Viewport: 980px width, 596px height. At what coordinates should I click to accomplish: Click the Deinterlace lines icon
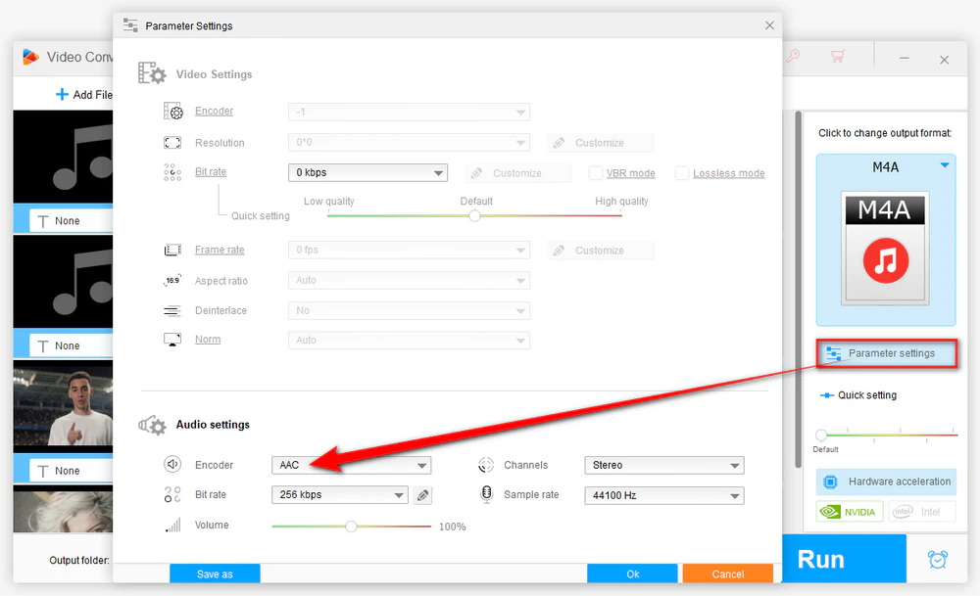tap(172, 311)
